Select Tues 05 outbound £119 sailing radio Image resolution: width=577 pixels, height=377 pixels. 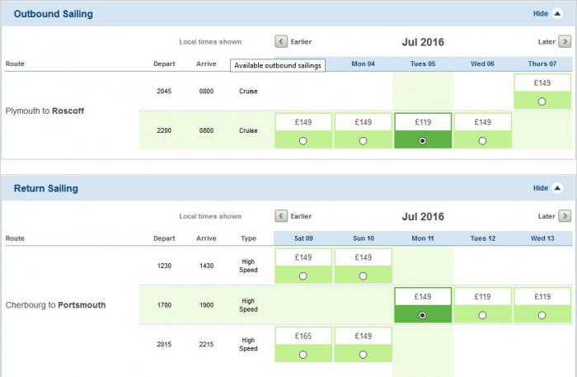pos(423,141)
